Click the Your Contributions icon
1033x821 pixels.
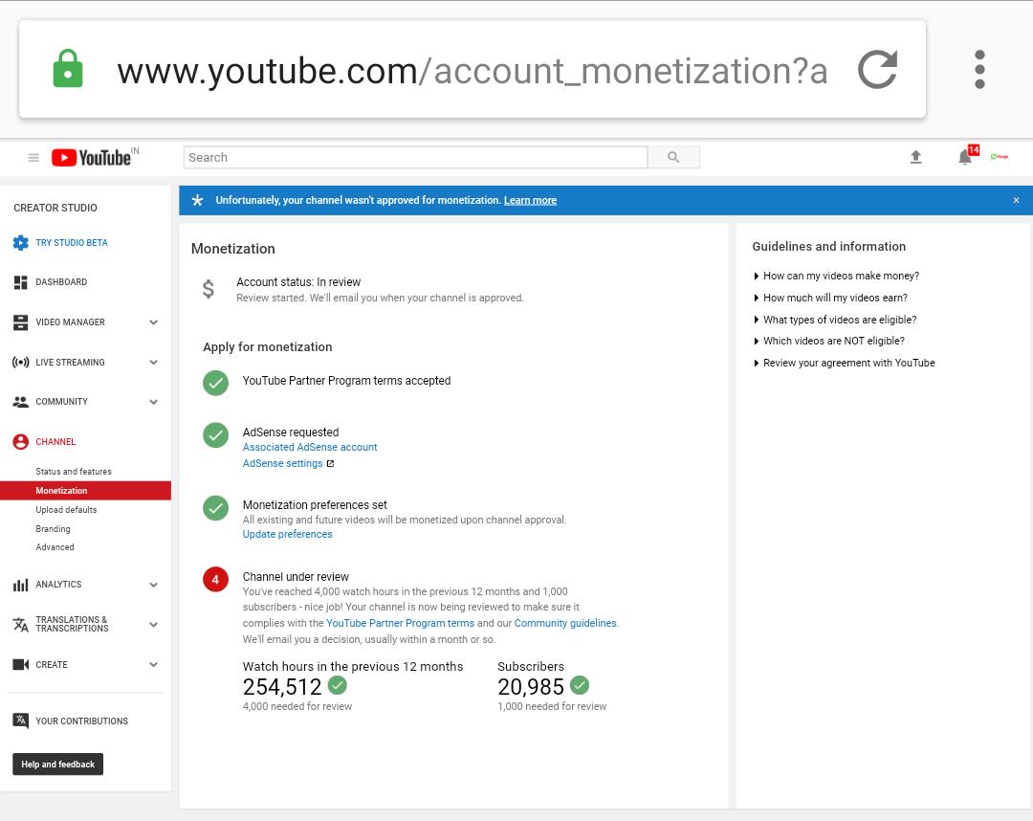point(20,721)
